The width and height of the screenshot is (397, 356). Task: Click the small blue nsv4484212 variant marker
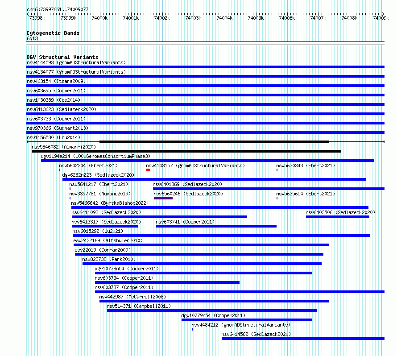point(192,329)
